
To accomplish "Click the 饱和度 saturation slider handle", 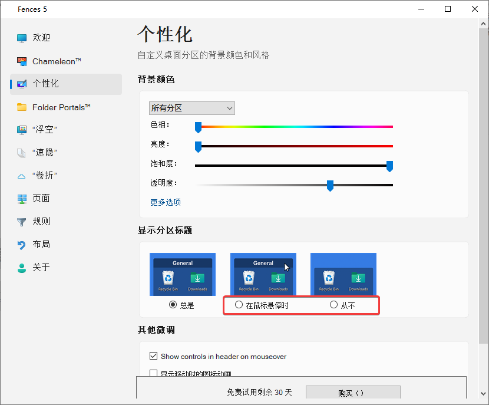I will (x=389, y=166).
